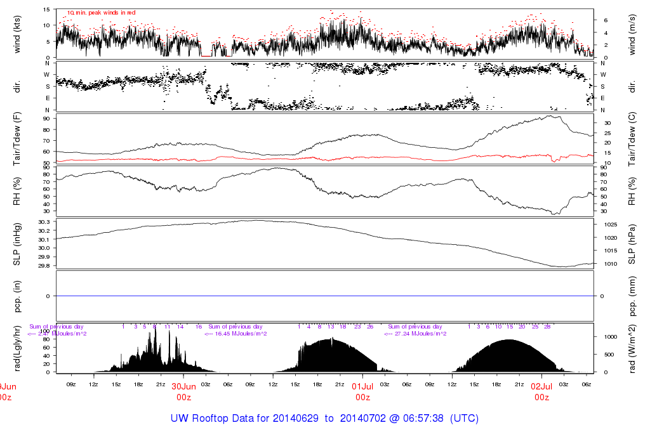
Task: Click the red '02Jul' date label
Action: coord(542,386)
